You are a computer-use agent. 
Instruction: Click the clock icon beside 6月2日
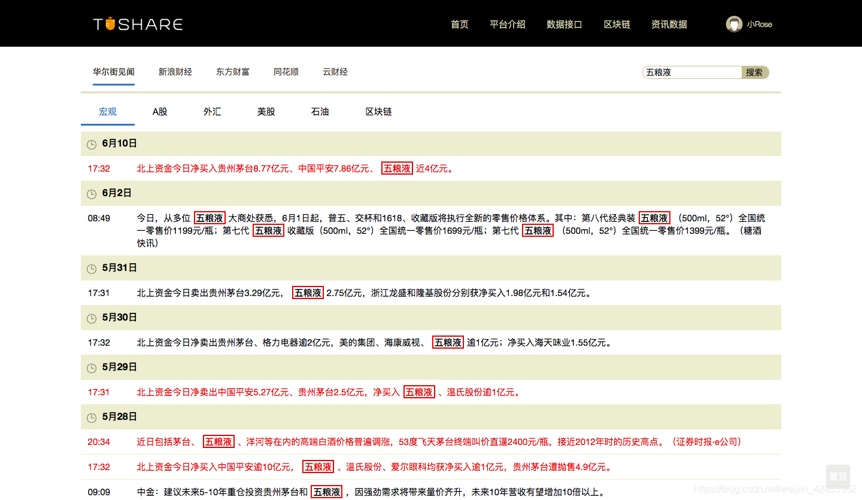click(x=92, y=194)
